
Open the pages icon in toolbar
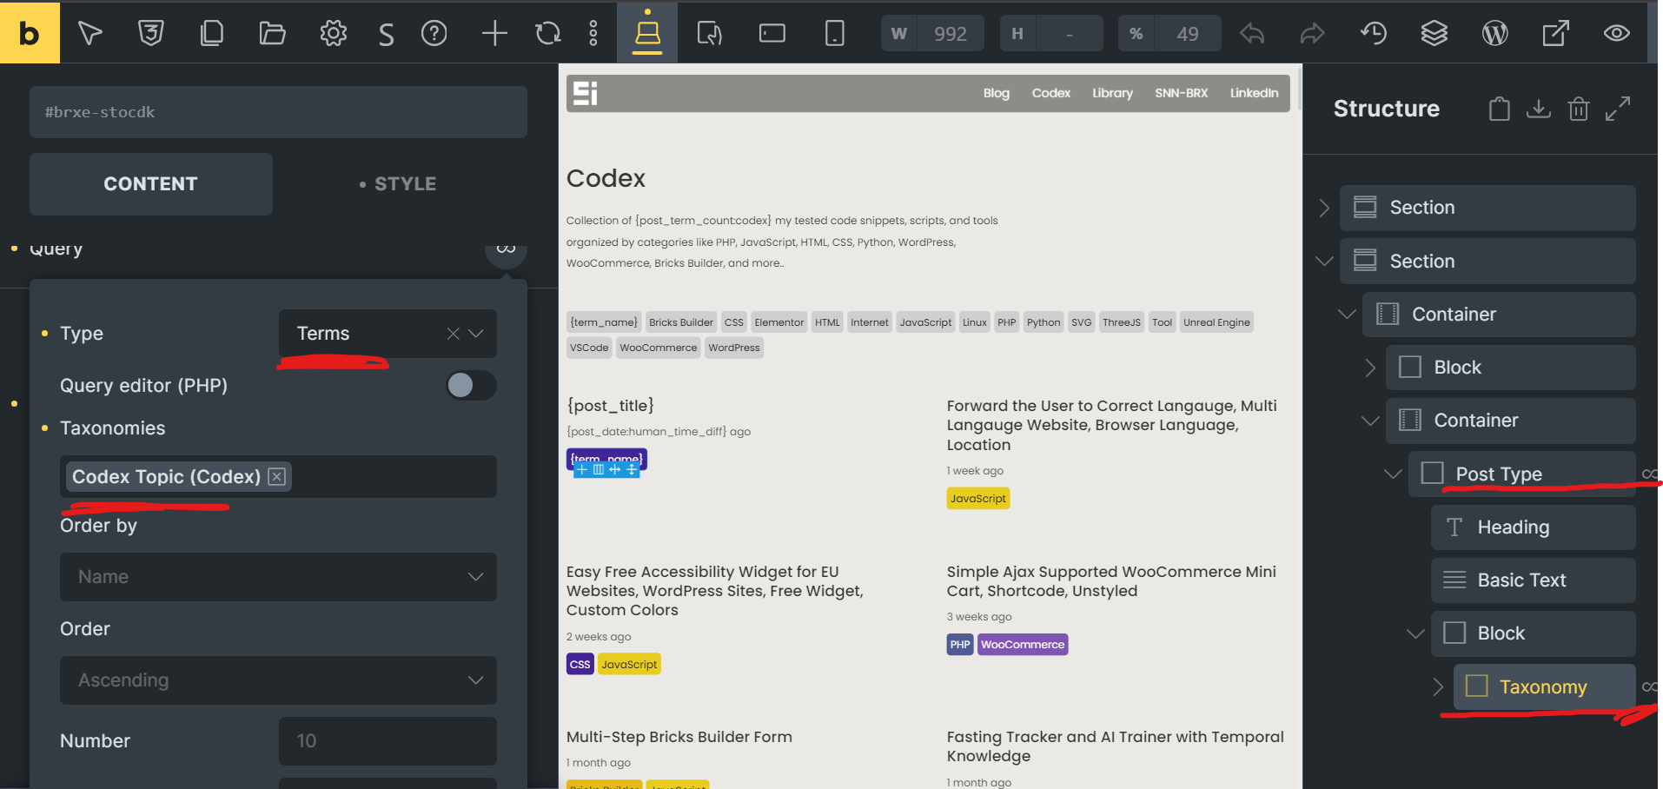pyautogui.click(x=211, y=33)
